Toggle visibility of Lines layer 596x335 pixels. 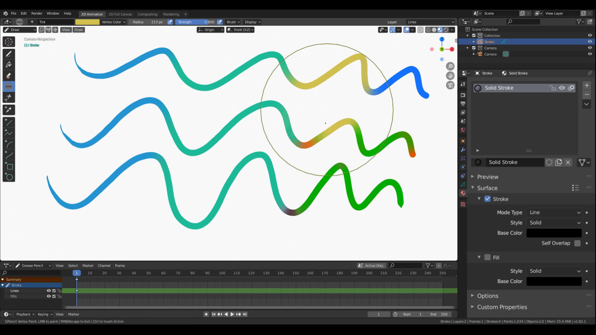(49, 290)
